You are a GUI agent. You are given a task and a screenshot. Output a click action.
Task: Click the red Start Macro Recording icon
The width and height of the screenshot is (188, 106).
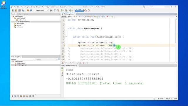(x=107, y=17)
